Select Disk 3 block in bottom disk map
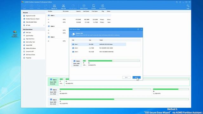The height and width of the screenshot is (114, 203). point(53,102)
